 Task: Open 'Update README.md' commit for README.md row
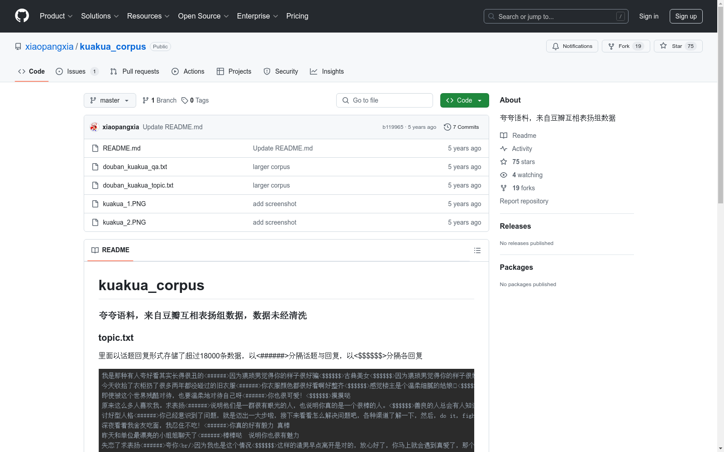(x=283, y=148)
